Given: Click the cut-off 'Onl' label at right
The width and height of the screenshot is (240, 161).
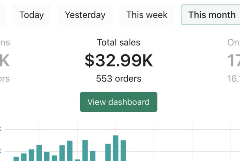Looking at the screenshot, I should tap(234, 42).
